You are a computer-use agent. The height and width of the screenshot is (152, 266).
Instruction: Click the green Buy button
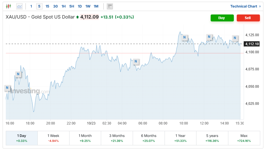222,18
